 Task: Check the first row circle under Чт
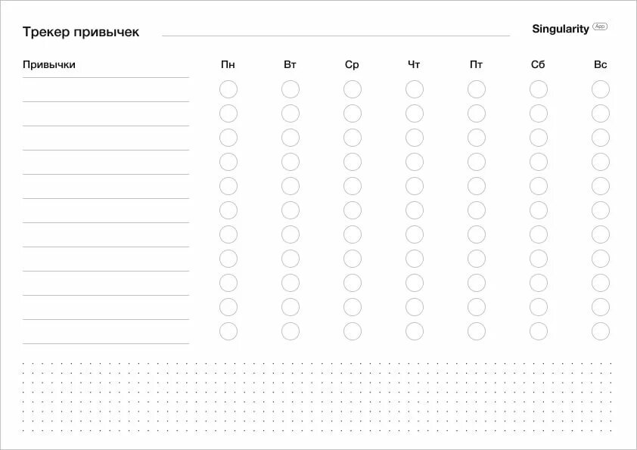coord(415,89)
